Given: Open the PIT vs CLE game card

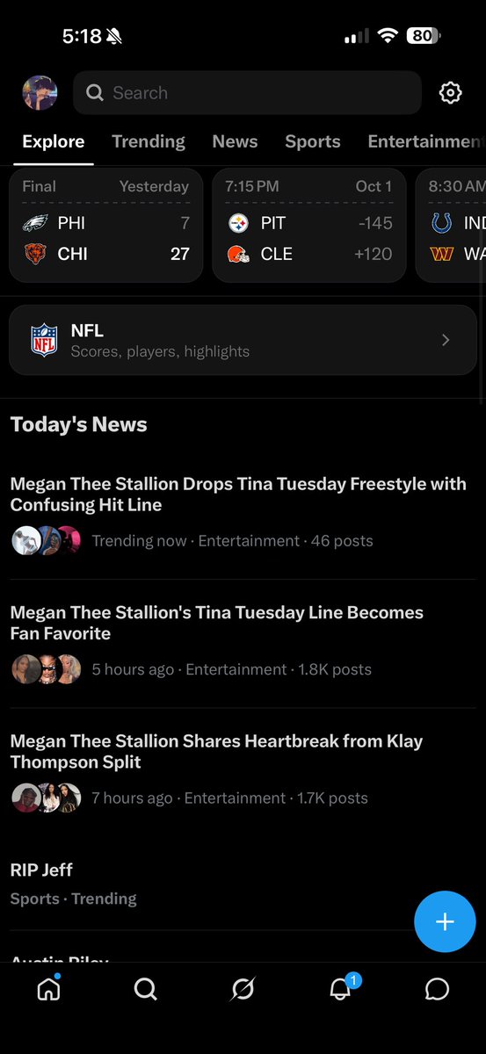Looking at the screenshot, I should click(x=309, y=226).
